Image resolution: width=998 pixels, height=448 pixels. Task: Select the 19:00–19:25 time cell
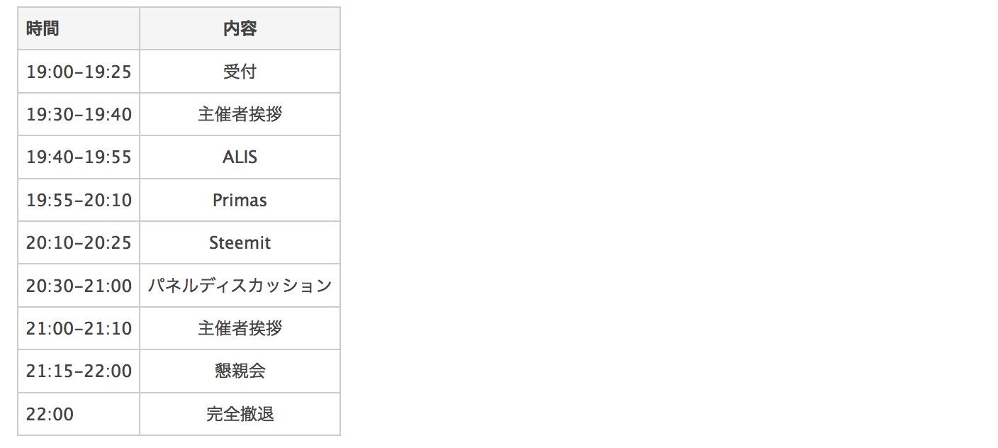pos(79,72)
